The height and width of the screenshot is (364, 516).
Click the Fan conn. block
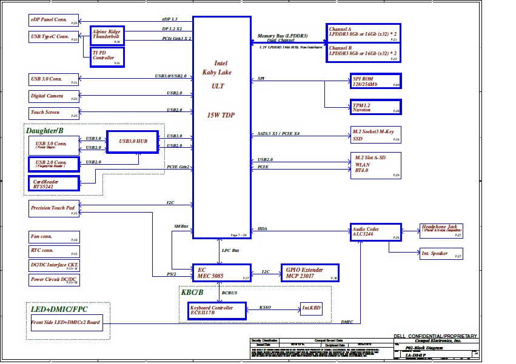pyautogui.click(x=54, y=237)
